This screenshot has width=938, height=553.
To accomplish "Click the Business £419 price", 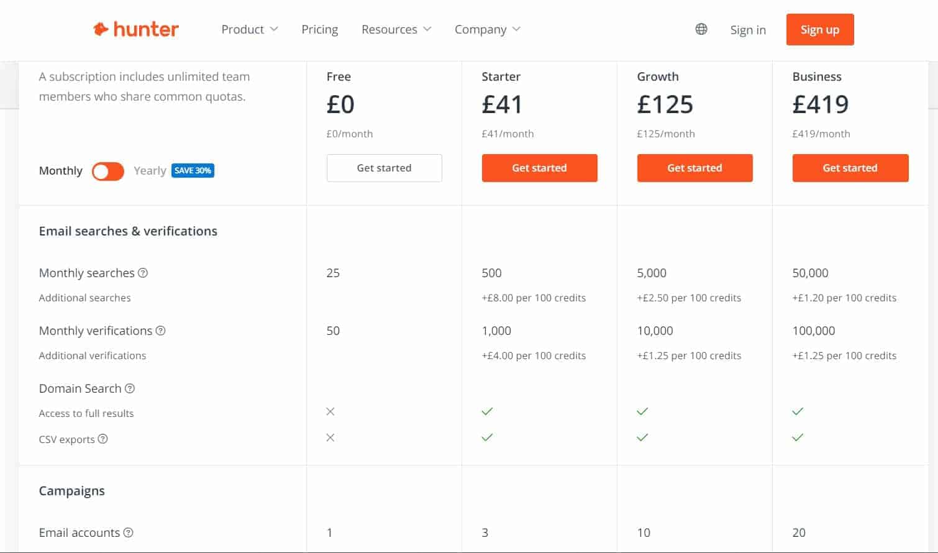I will click(x=820, y=104).
